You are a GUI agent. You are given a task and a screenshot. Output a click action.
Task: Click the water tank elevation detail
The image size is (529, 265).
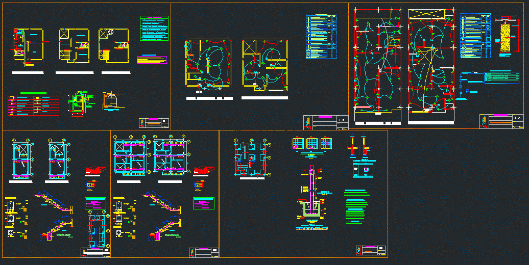pos(111,101)
